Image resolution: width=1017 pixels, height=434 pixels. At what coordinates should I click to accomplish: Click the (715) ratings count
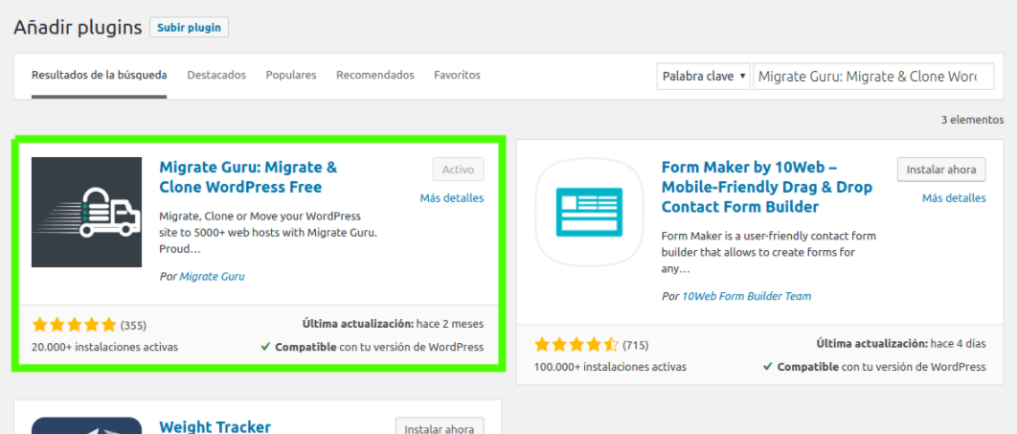click(636, 345)
